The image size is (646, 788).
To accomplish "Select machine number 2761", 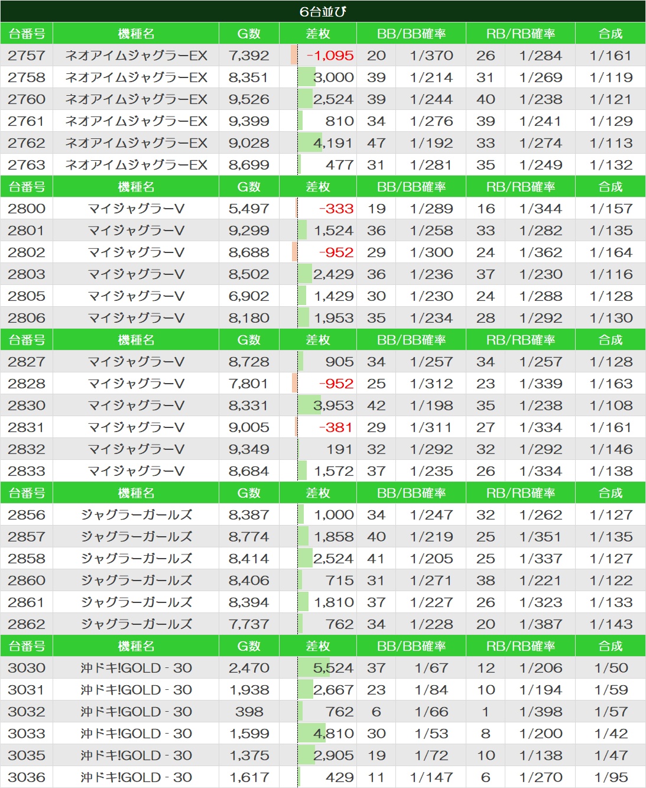I will pos(27,121).
